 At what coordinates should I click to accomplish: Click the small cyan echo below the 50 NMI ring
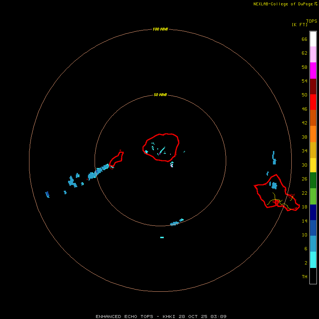point(162,237)
